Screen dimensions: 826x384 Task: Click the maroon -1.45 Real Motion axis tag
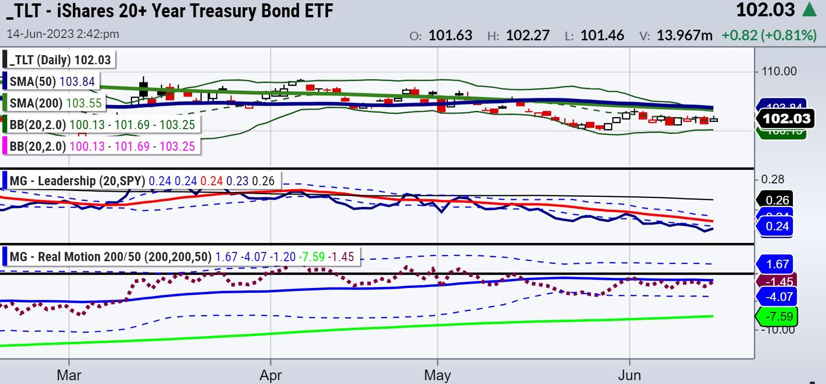(x=778, y=281)
